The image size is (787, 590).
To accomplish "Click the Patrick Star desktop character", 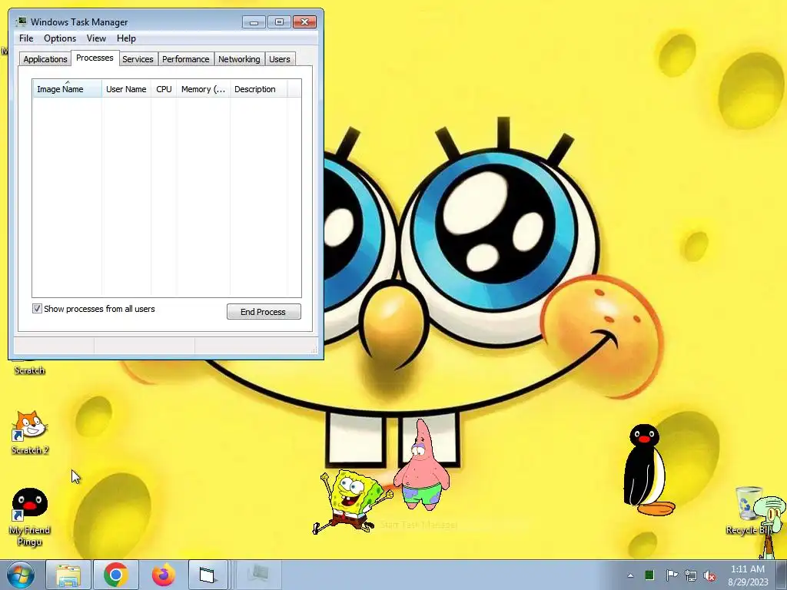I will (x=422, y=465).
